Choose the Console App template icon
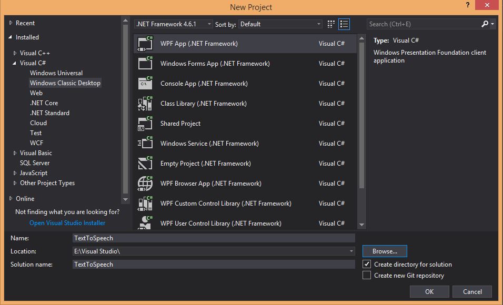This screenshot has width=503, height=305. click(145, 84)
